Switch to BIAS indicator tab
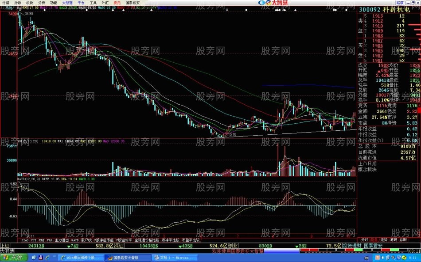Screen dimensions: 421x262 coord(25,240)
